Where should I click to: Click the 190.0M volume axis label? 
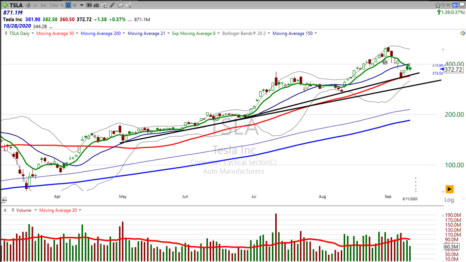pyautogui.click(x=453, y=215)
